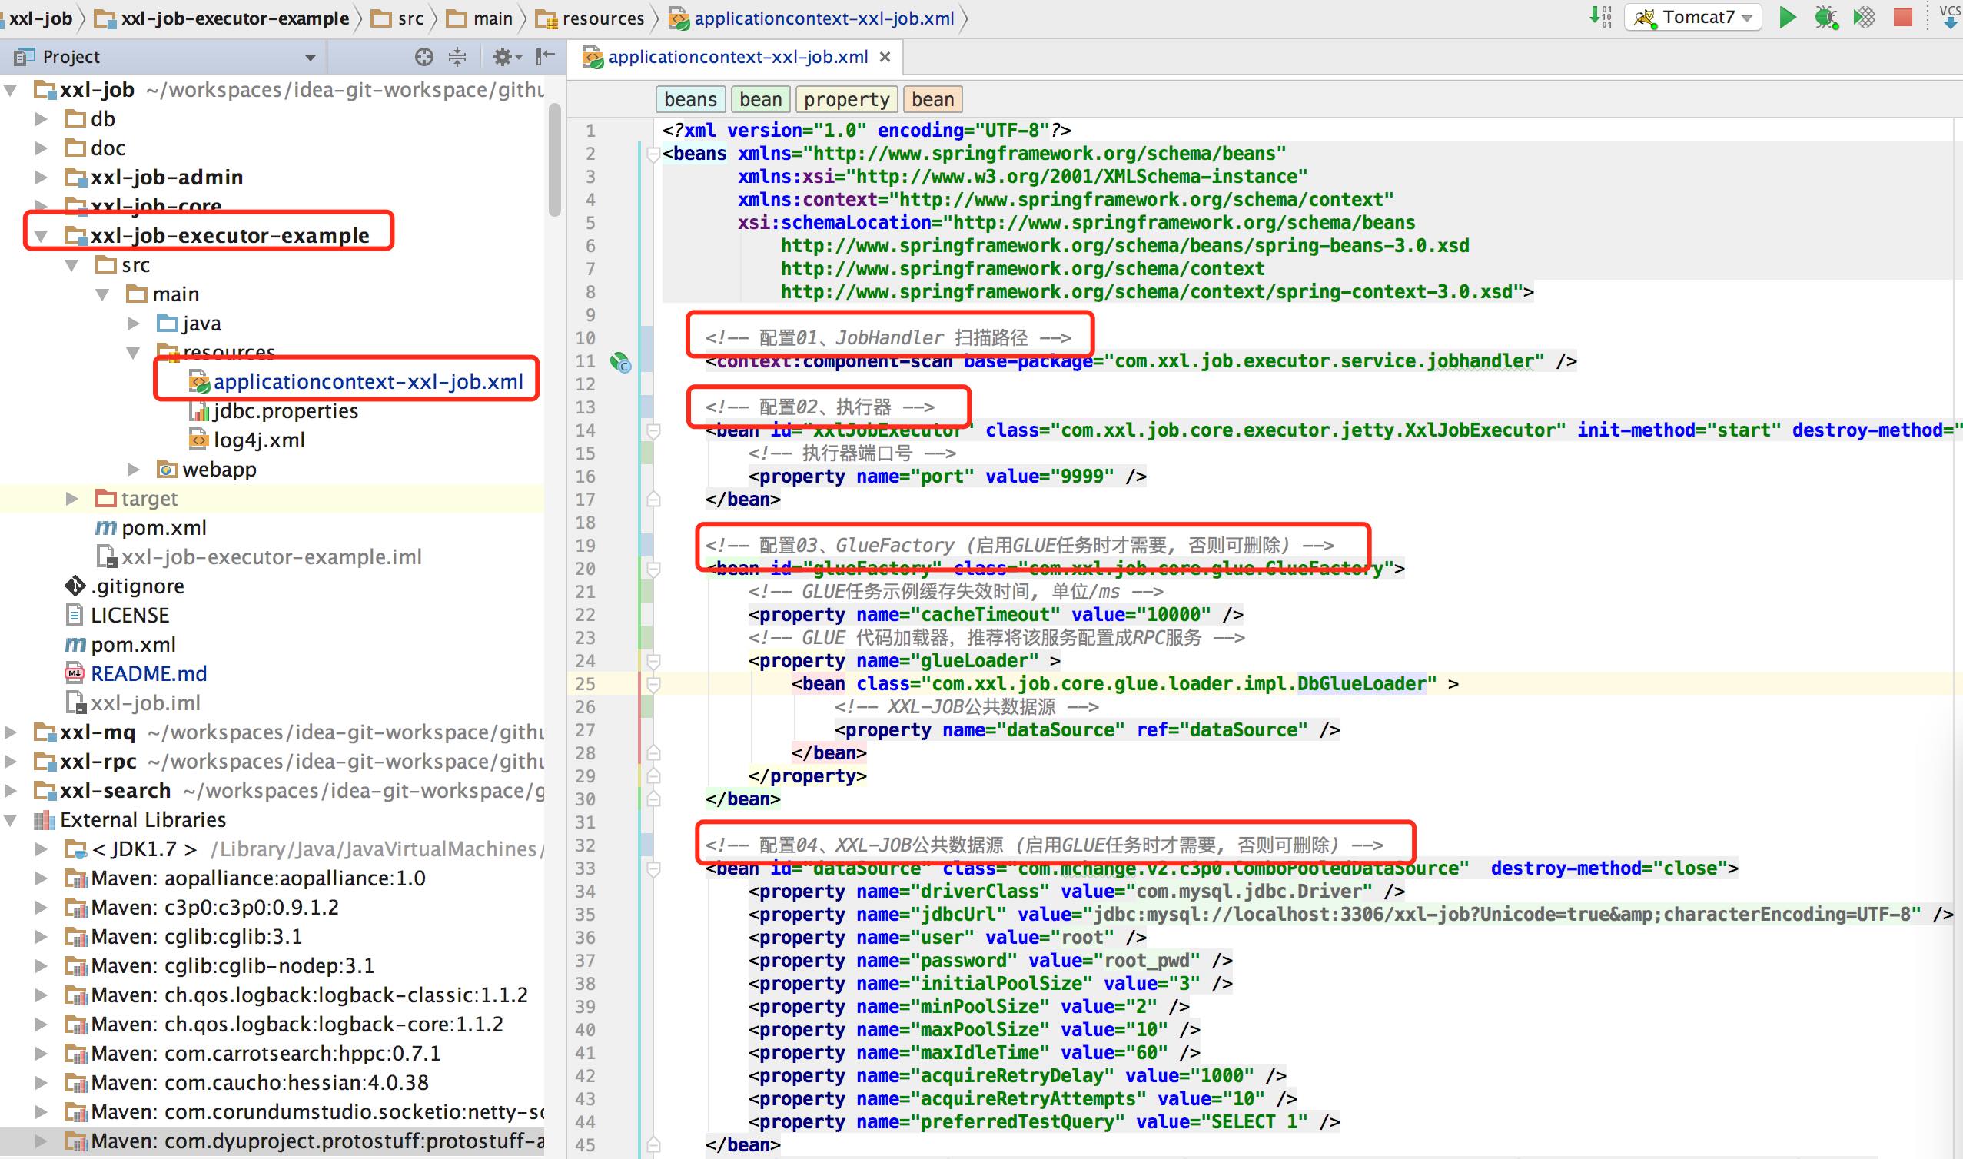
Task: Fold the xxlJobExecutor bean at line 14
Action: tap(653, 430)
